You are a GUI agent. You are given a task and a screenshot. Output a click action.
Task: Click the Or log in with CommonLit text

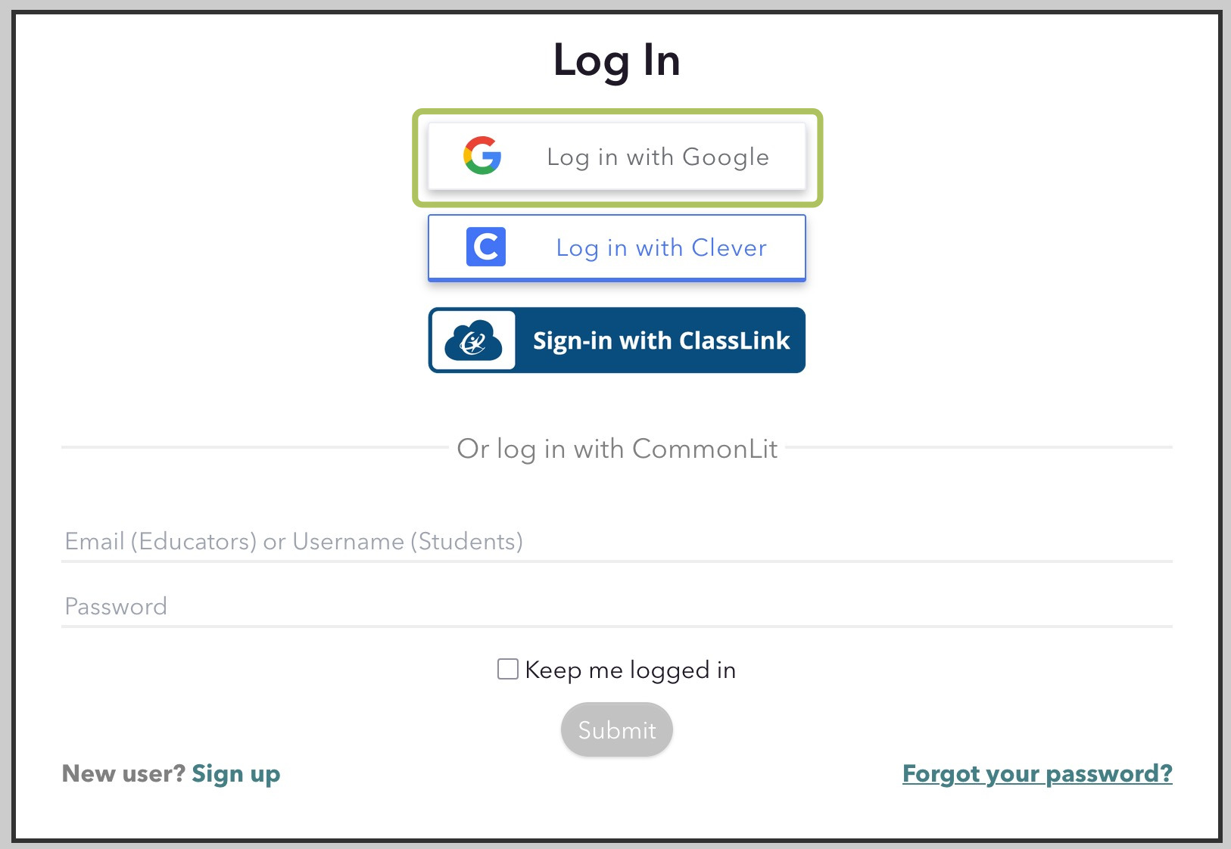pos(617,449)
